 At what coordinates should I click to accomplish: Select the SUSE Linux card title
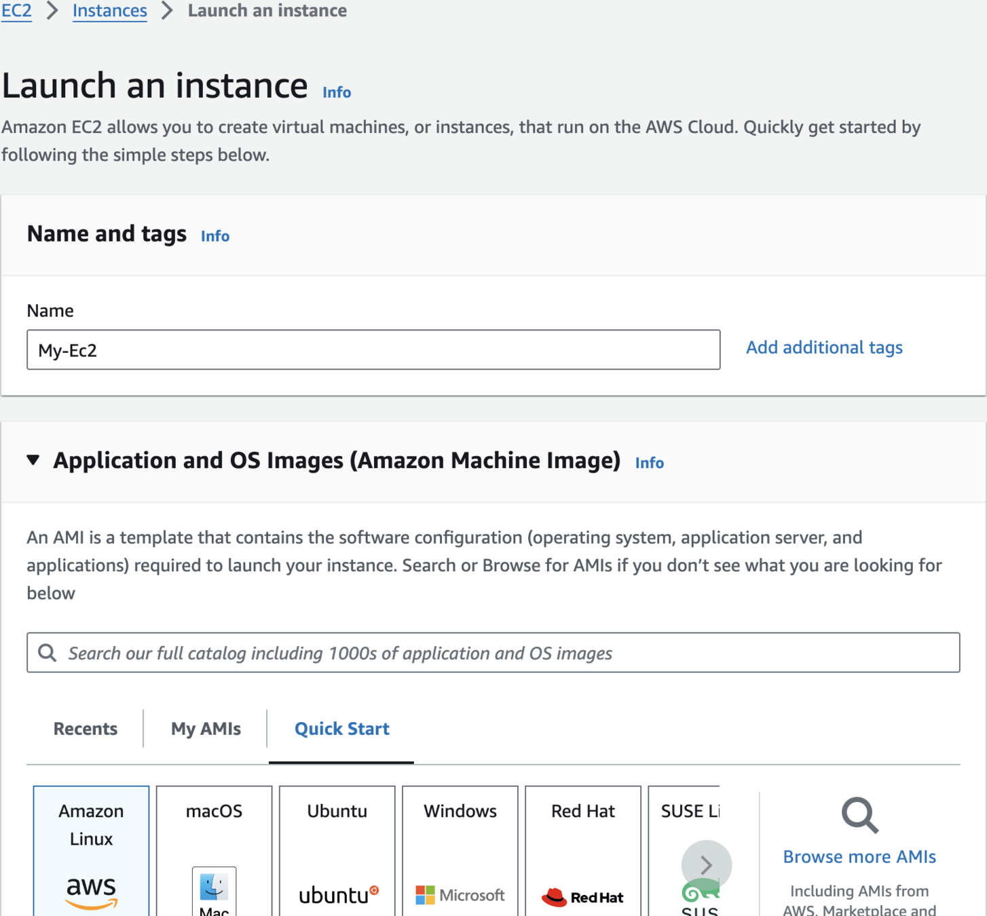pos(690,811)
